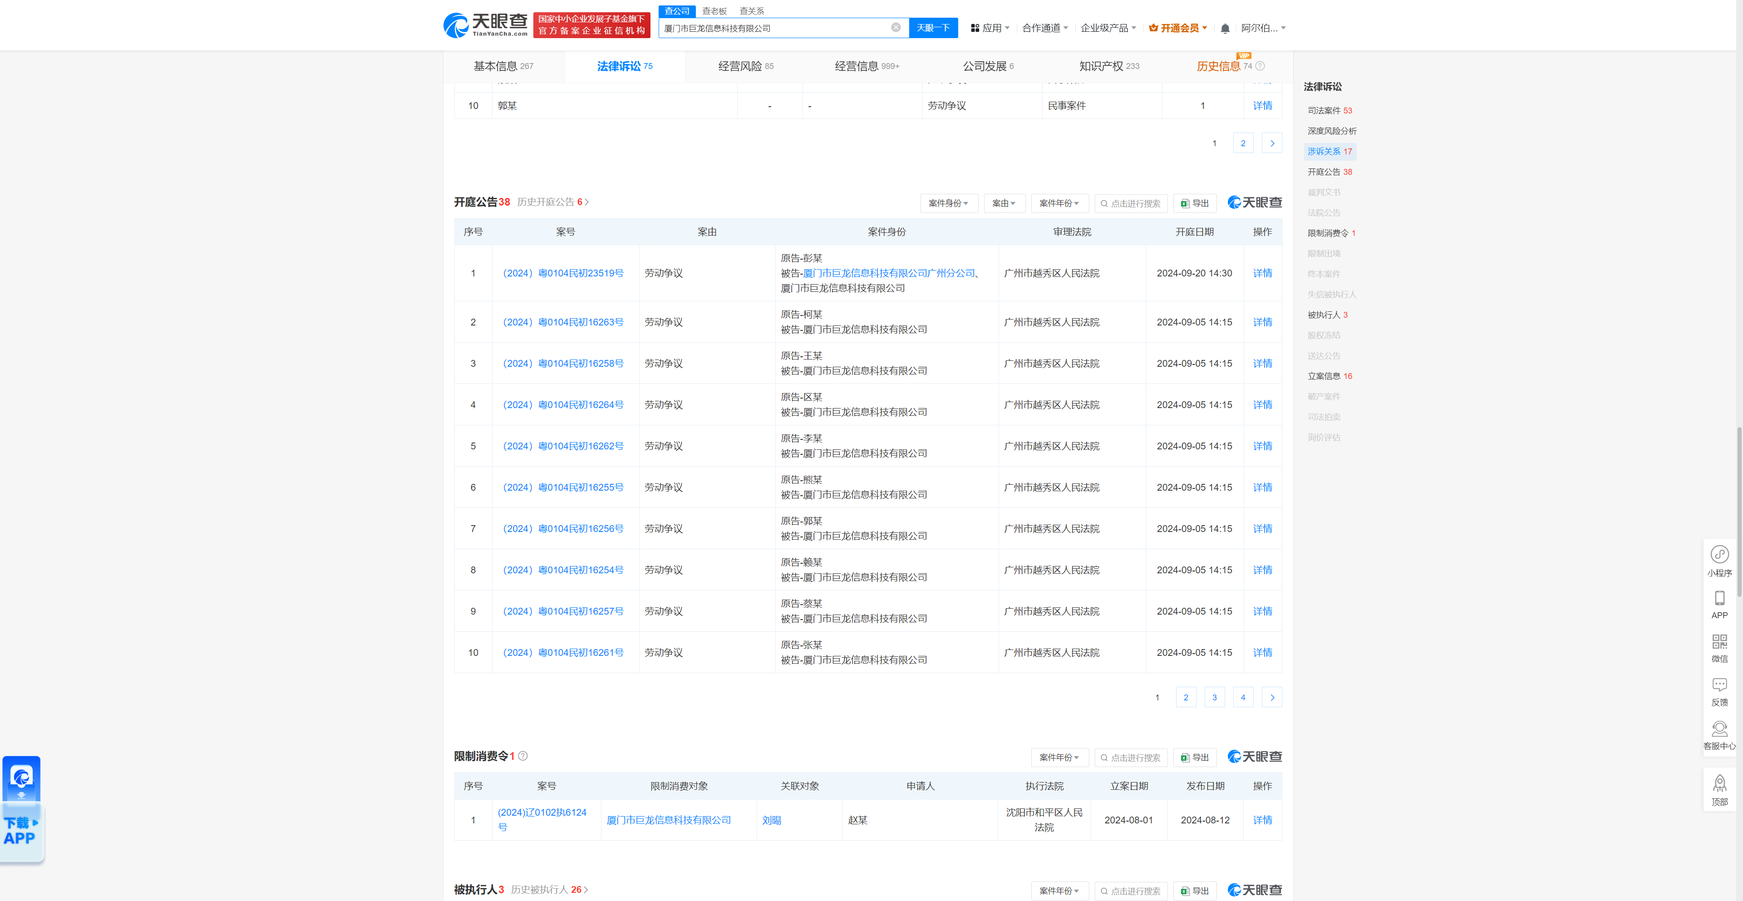Image resolution: width=1743 pixels, height=901 pixels.
Task: Expand the 企业级产品 dropdown
Action: point(1108,28)
